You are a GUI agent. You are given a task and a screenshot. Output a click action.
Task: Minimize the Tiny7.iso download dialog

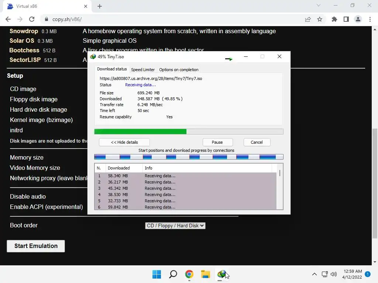(246, 56)
